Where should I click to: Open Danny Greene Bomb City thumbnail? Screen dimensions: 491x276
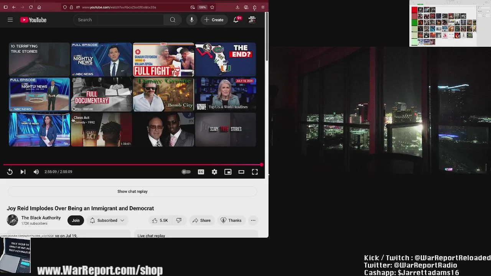click(163, 94)
